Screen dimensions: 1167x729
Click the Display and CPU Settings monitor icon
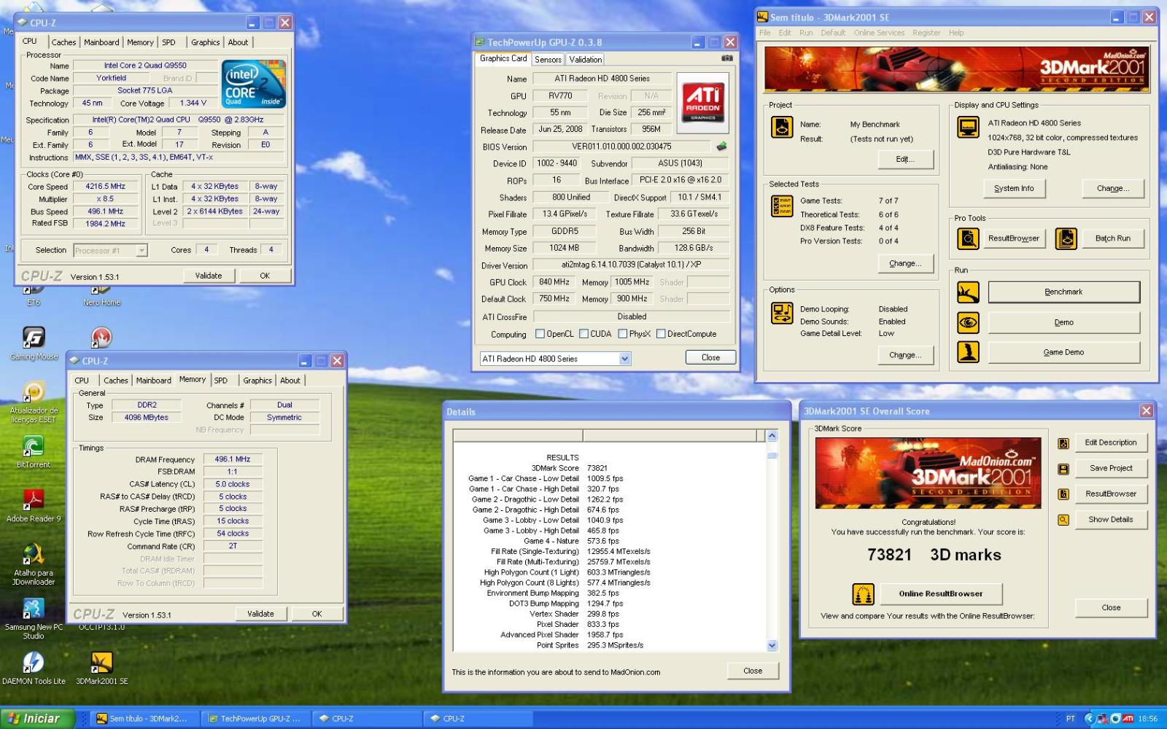click(968, 127)
